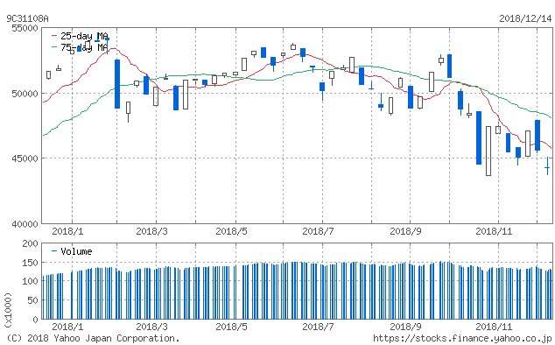Screen dimensions: 555x345
Task: Click the Volume legend label
Action: tap(76, 251)
